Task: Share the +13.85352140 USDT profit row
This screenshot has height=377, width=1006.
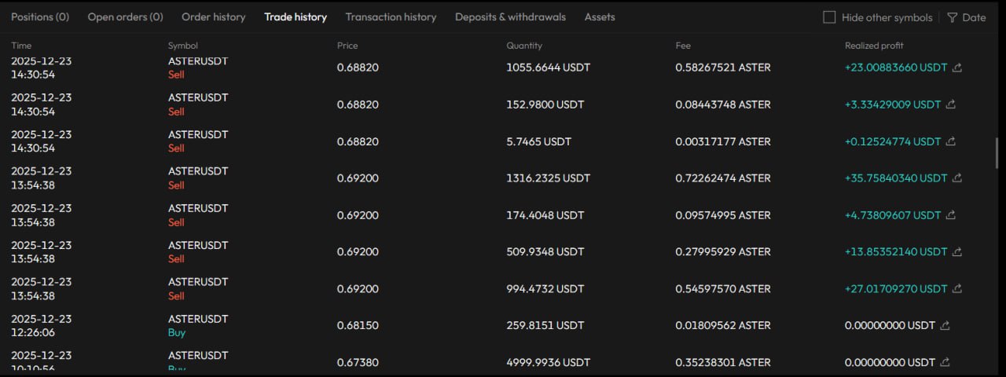Action: click(x=957, y=252)
